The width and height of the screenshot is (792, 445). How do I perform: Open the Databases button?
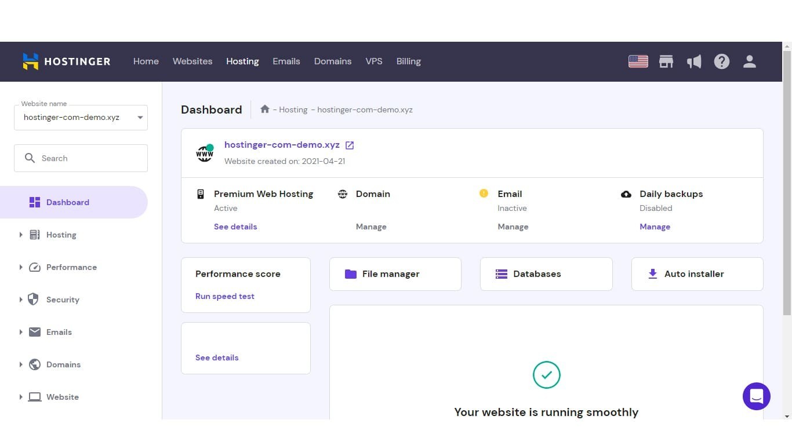pos(546,274)
